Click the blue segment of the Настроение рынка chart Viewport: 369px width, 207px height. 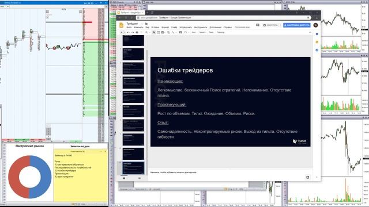[46, 177]
